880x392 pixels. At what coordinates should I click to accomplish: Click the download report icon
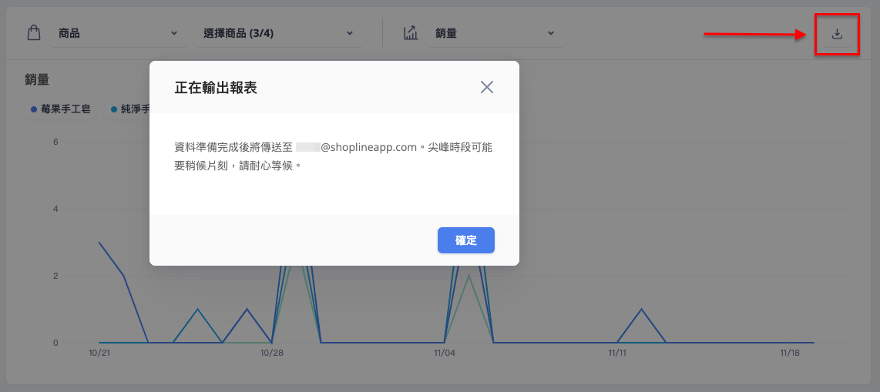837,34
